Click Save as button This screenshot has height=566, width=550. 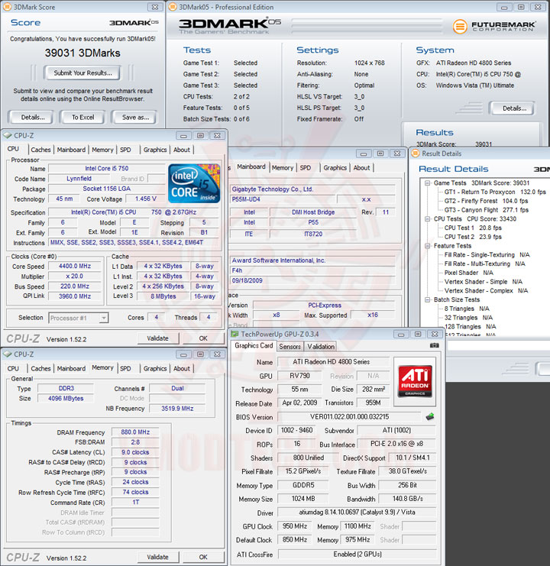135,118
